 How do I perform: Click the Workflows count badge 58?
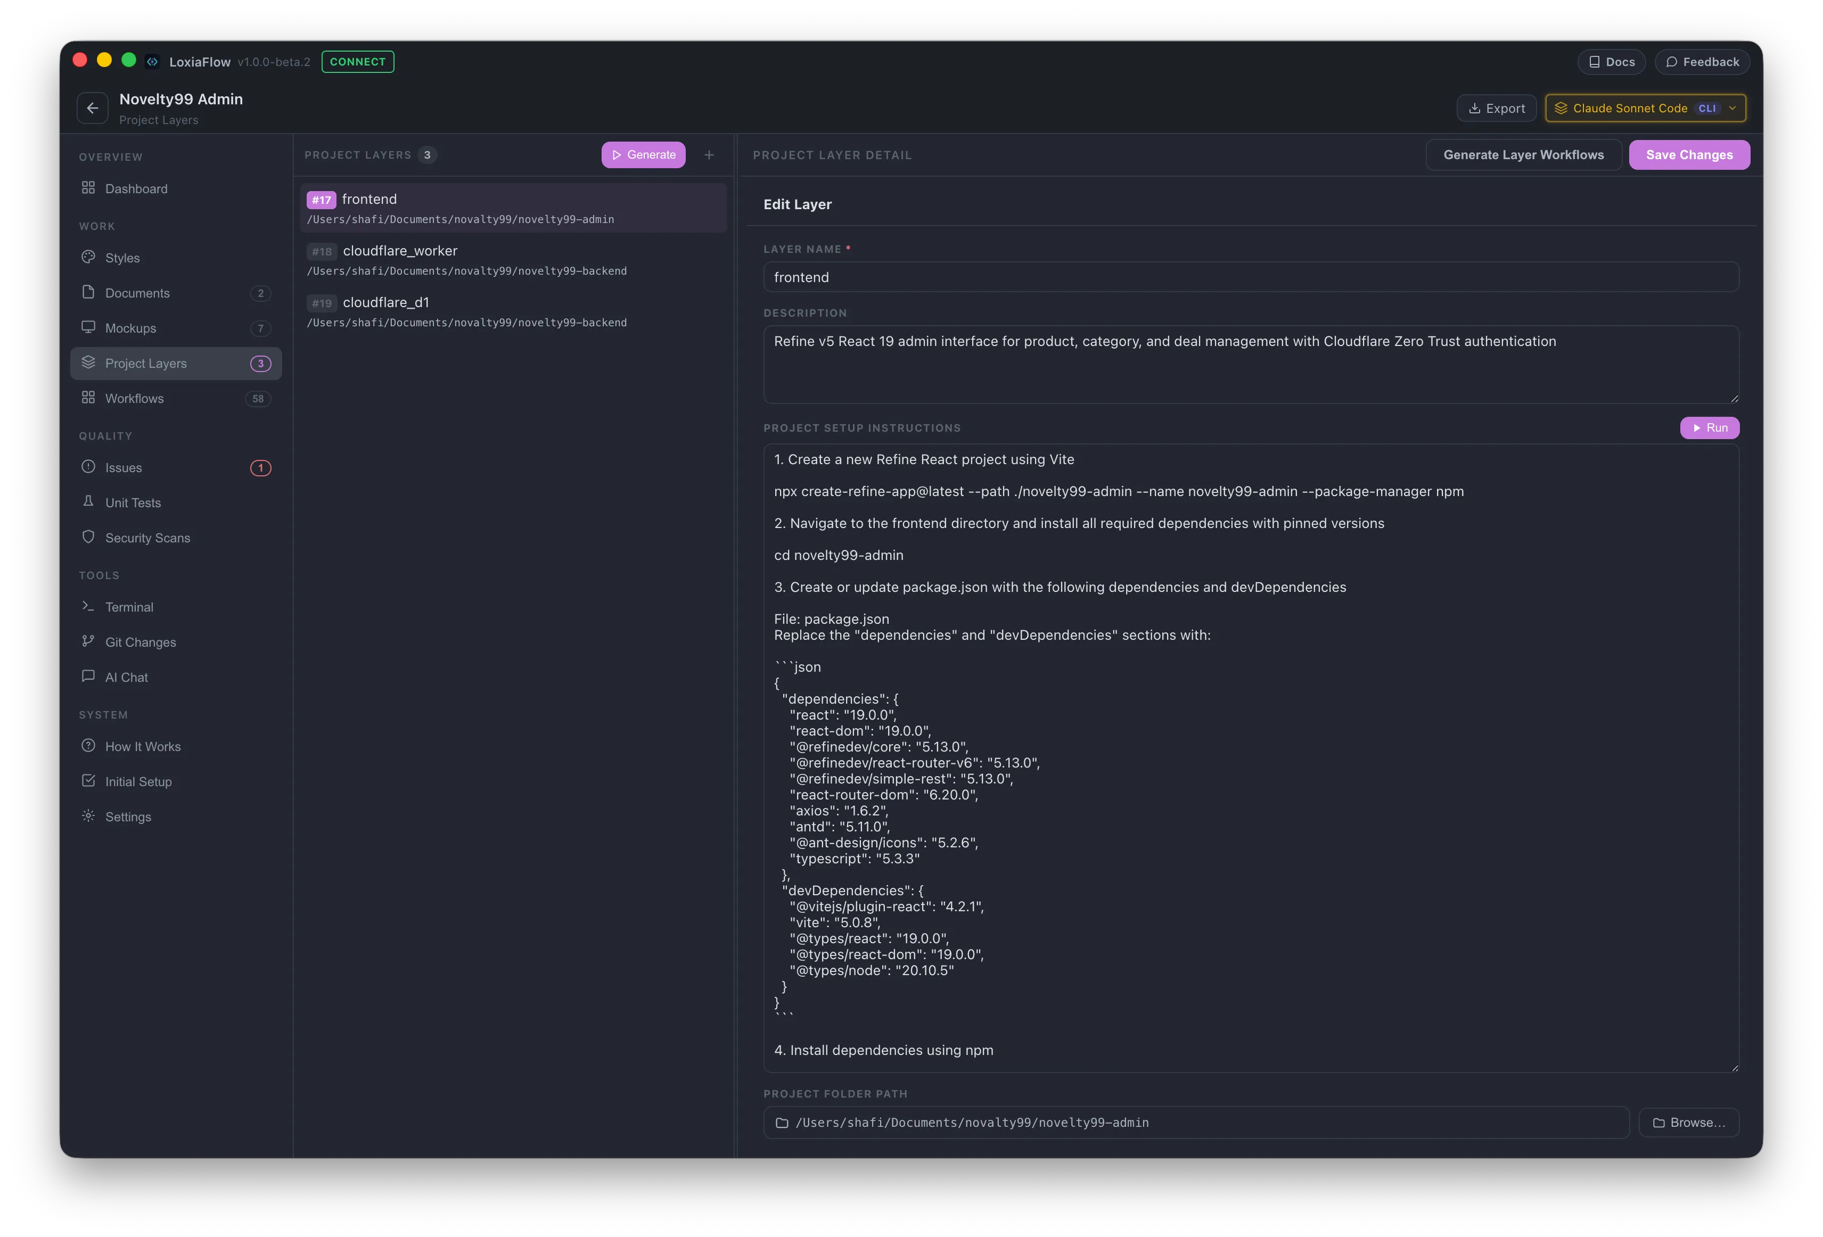tap(258, 399)
